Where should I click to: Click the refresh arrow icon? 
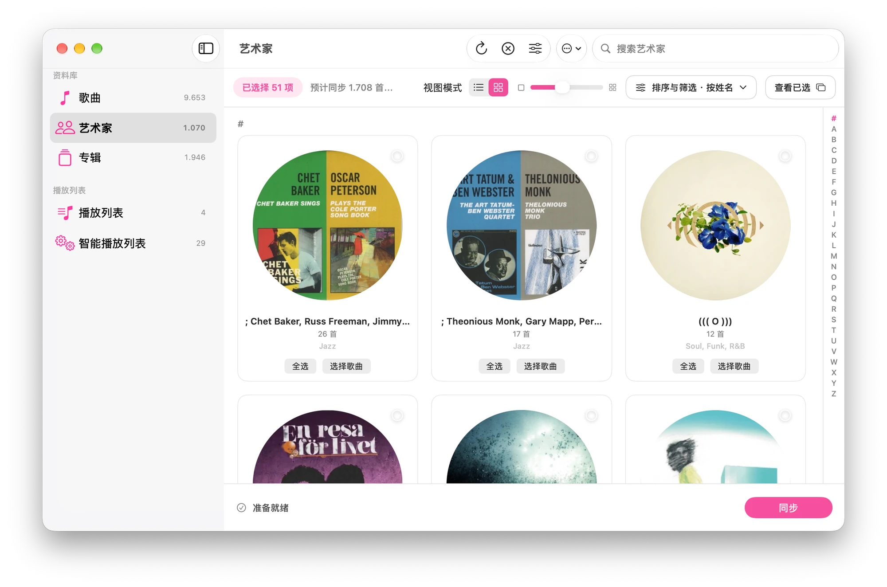(481, 48)
